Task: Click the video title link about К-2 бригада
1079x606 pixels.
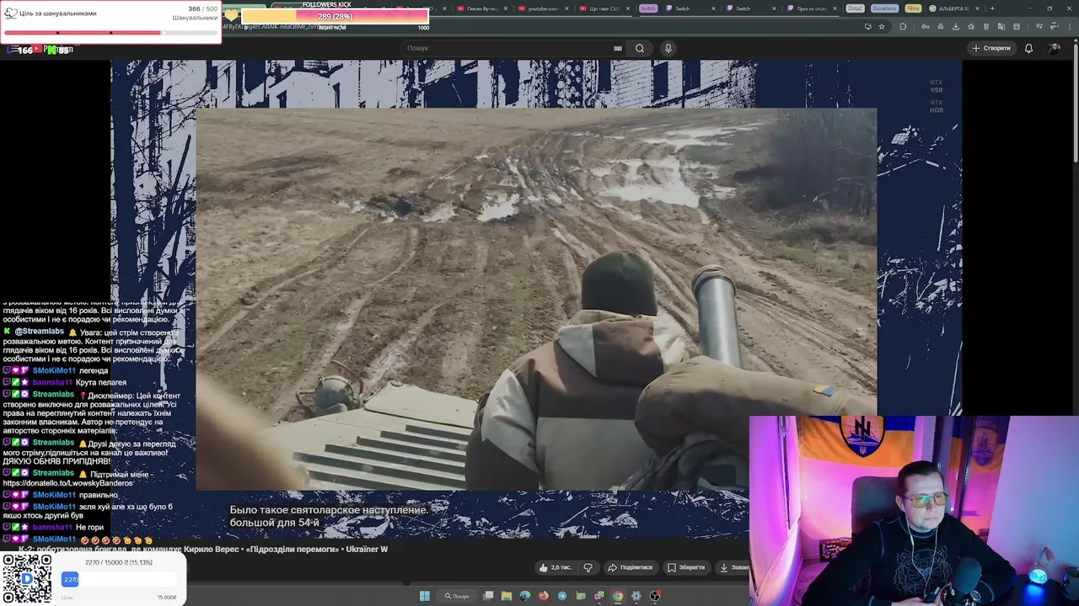Action: (203, 549)
